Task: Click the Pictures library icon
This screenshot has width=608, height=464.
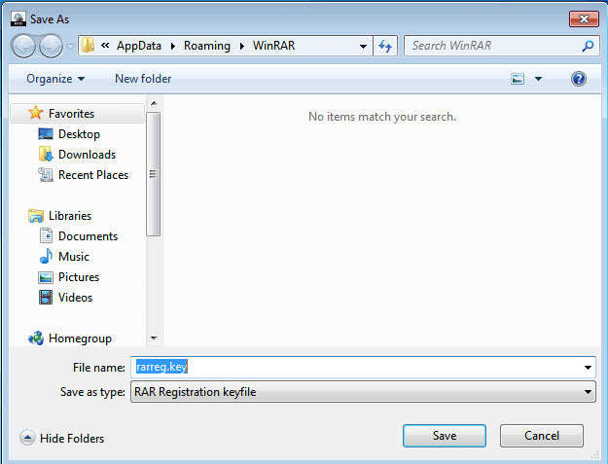Action: tap(46, 277)
